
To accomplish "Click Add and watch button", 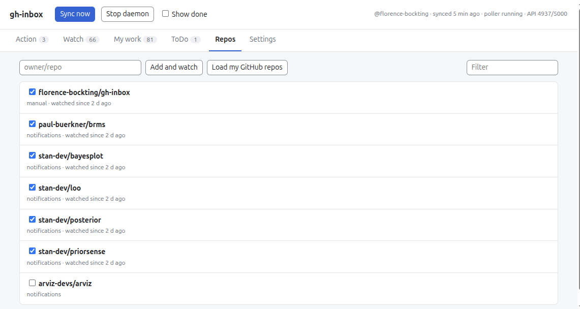I will tap(174, 68).
